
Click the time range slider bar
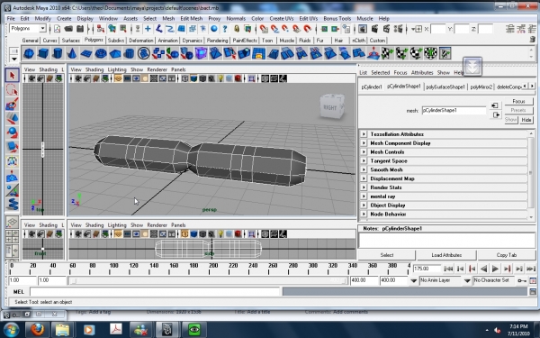208,280
